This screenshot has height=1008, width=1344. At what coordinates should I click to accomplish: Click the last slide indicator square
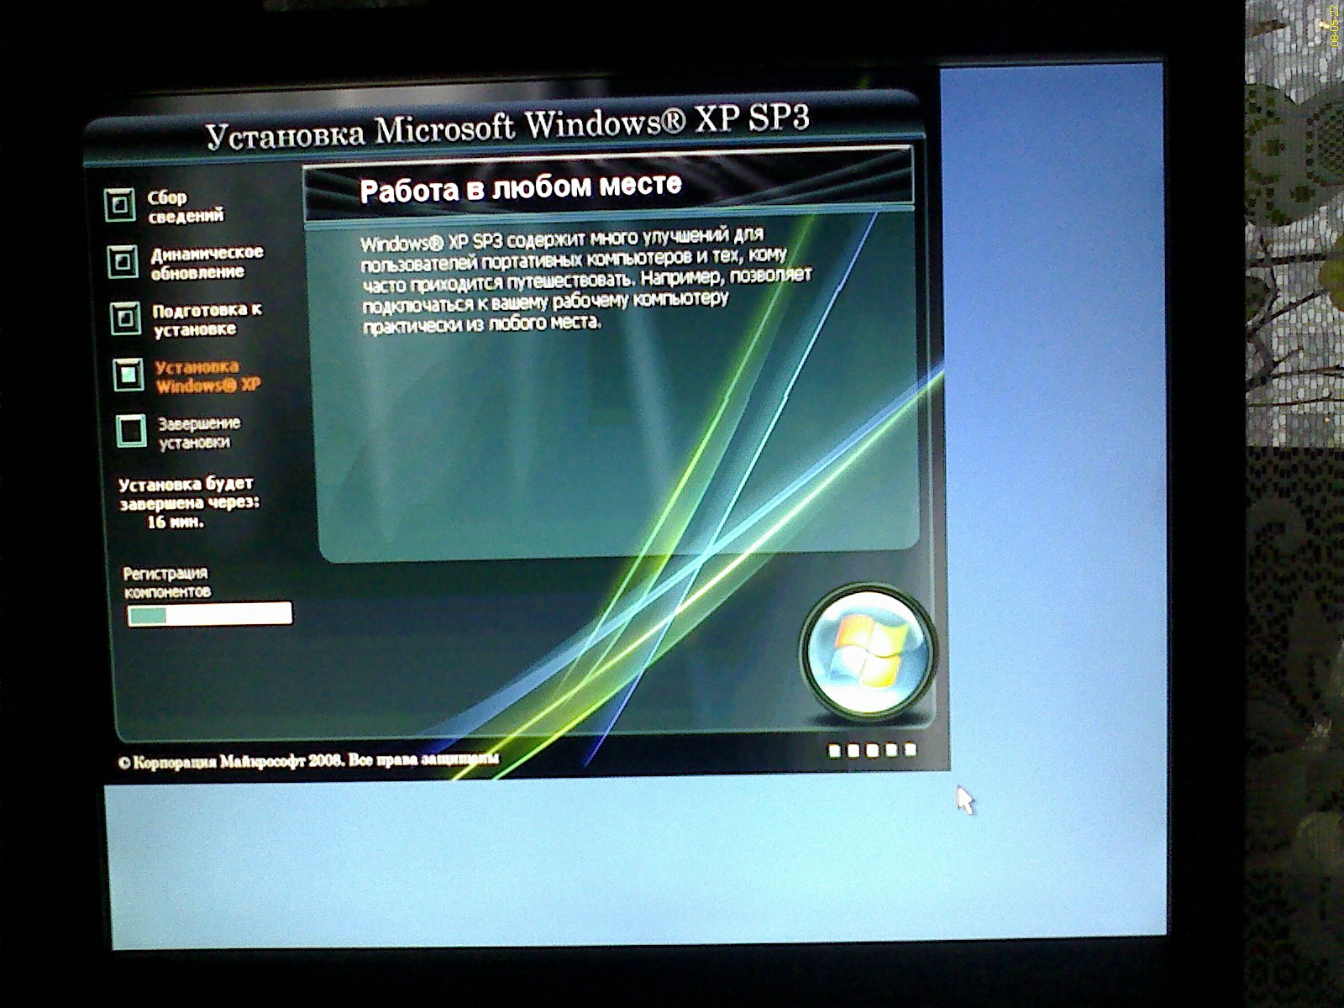pos(911,749)
